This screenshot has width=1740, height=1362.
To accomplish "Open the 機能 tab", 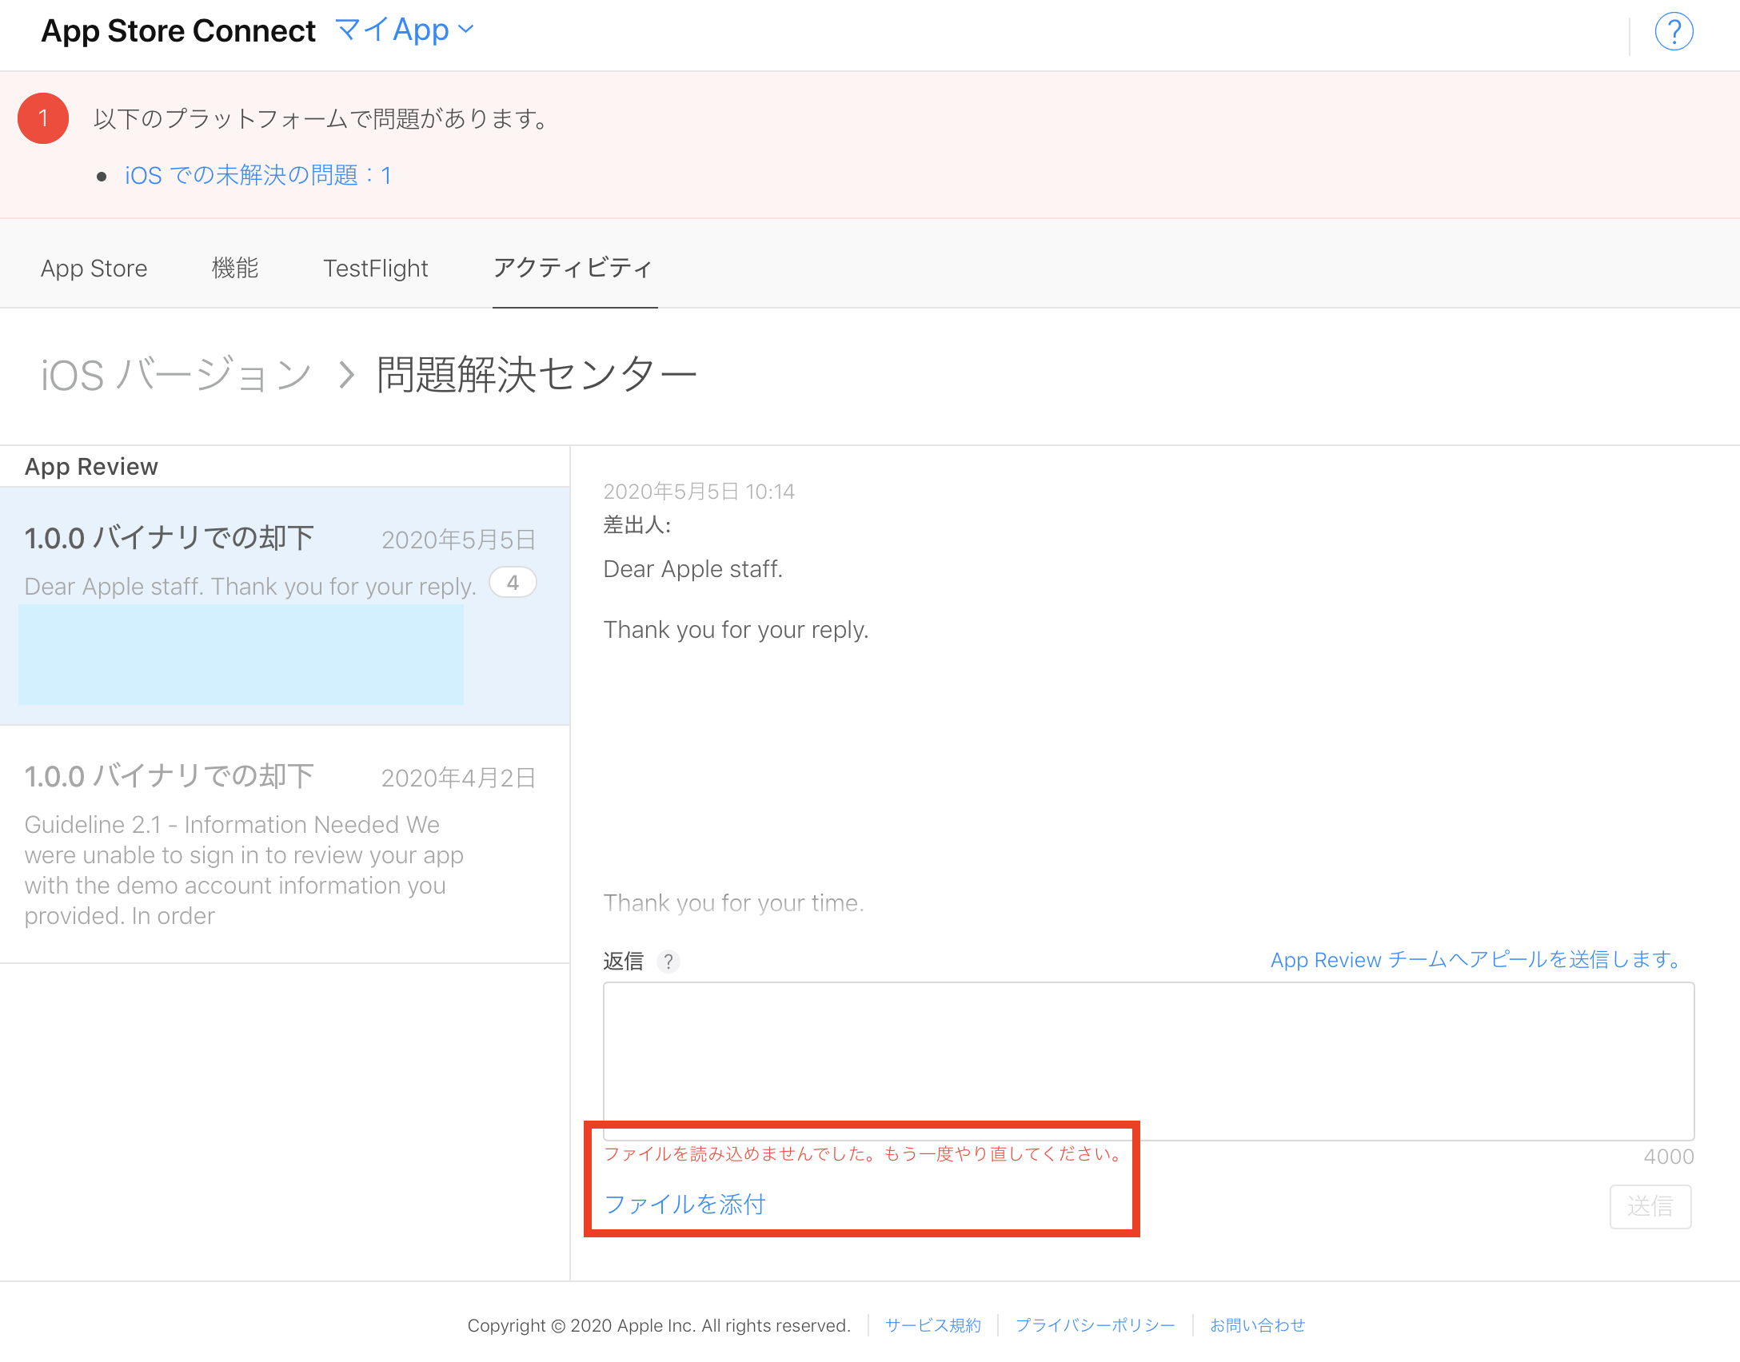I will (x=233, y=269).
